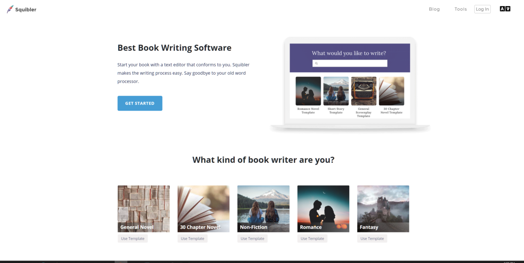The image size is (524, 263).
Task: Select the 30 Chapter Novel Template thumbnail
Action: coord(391,91)
